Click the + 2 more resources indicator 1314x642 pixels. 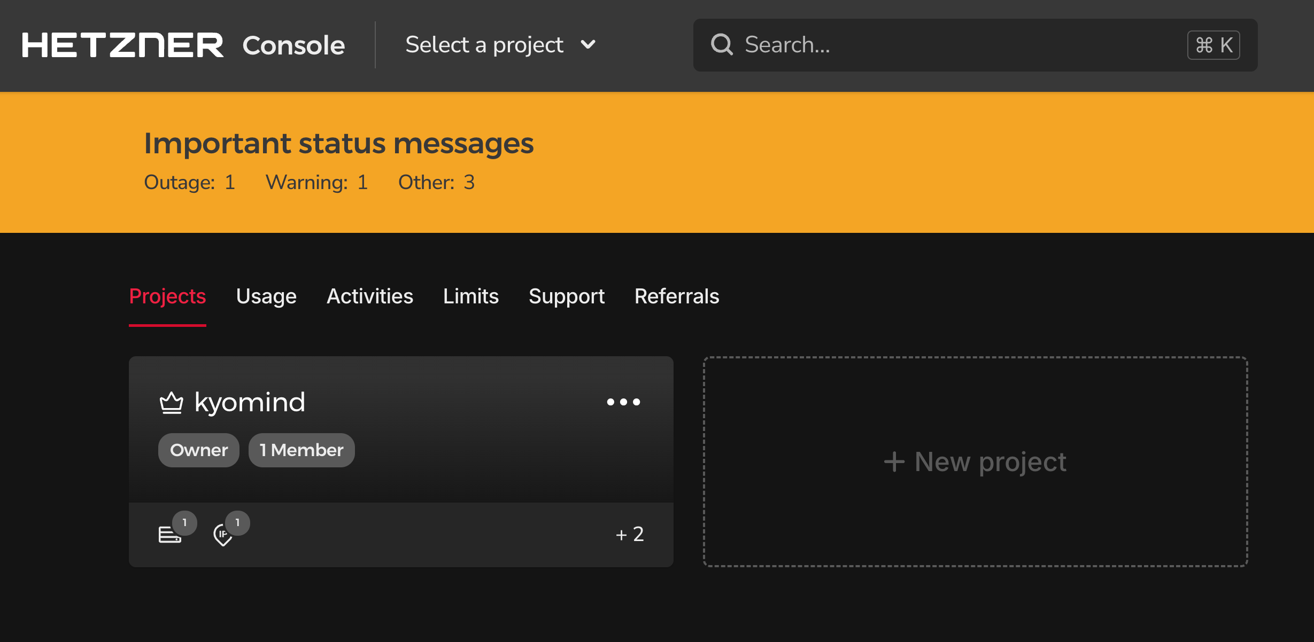tap(630, 534)
